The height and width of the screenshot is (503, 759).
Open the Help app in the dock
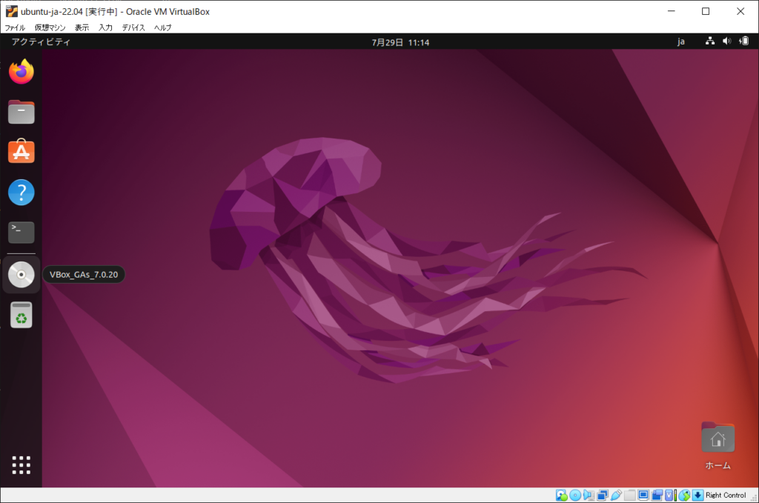21,192
